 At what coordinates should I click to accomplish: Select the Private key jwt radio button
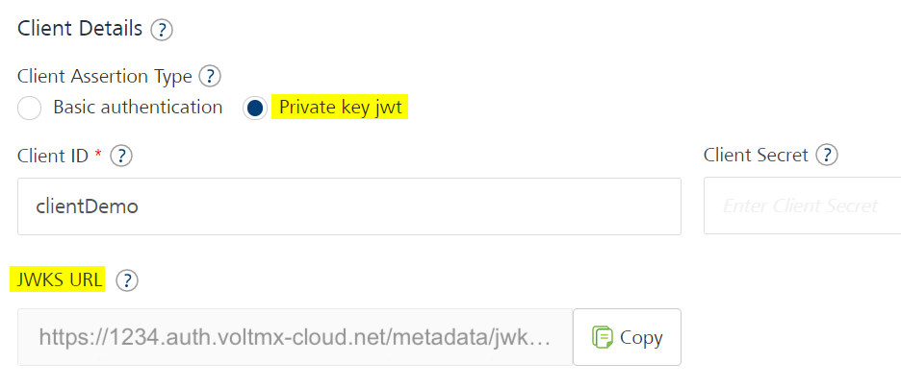point(255,109)
